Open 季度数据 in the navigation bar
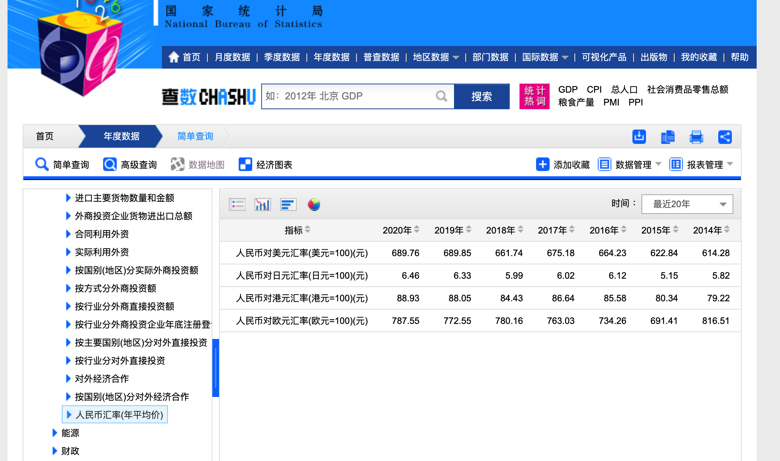 282,57
